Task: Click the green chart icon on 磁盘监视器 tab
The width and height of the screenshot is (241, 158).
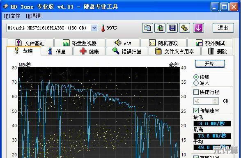Action: click(x=66, y=43)
